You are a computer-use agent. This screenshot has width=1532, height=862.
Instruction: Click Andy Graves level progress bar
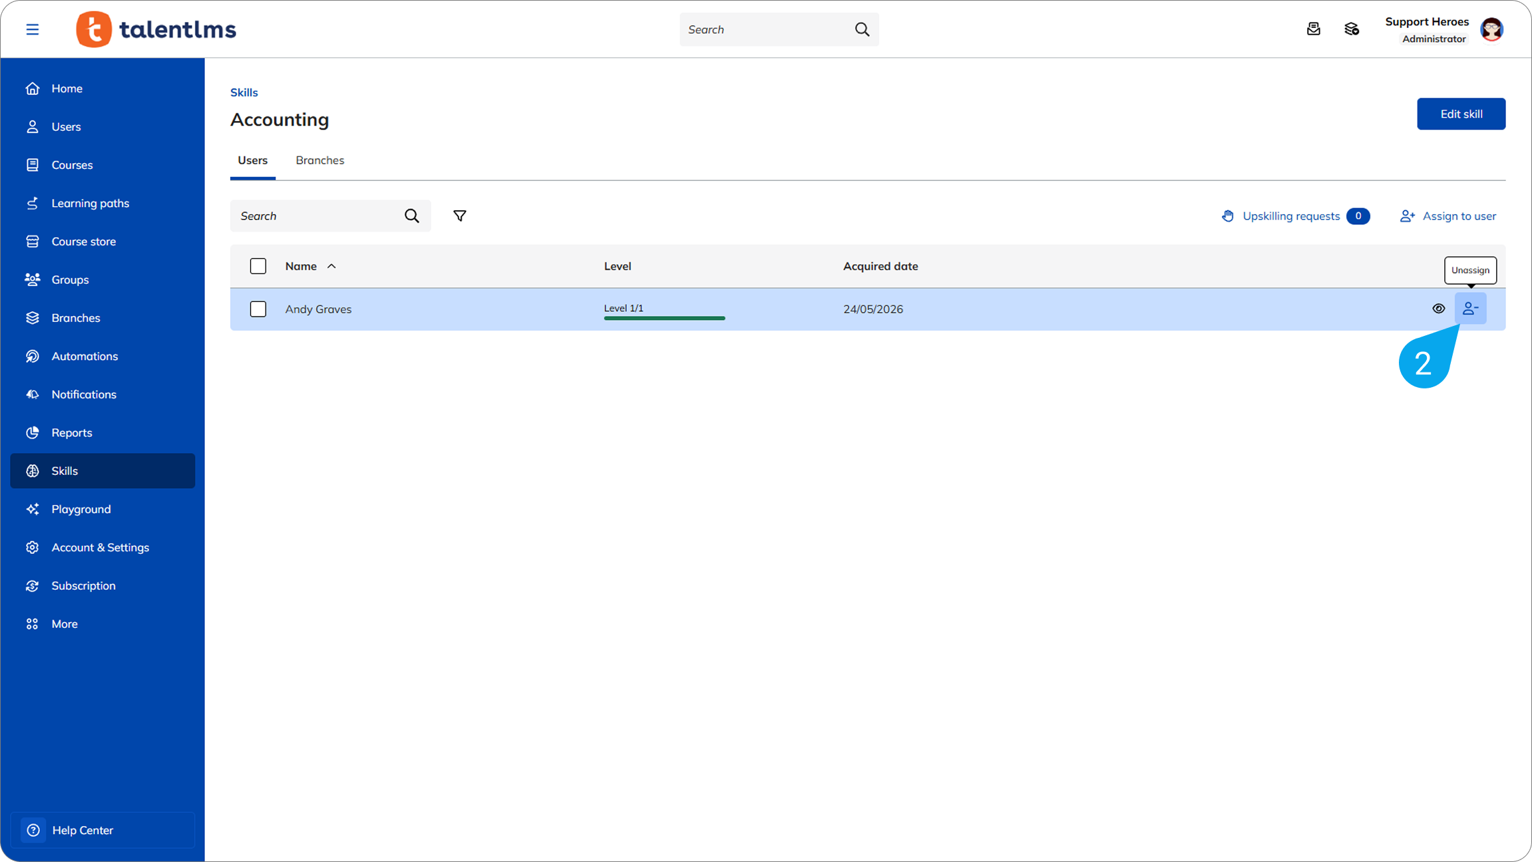pyautogui.click(x=664, y=318)
